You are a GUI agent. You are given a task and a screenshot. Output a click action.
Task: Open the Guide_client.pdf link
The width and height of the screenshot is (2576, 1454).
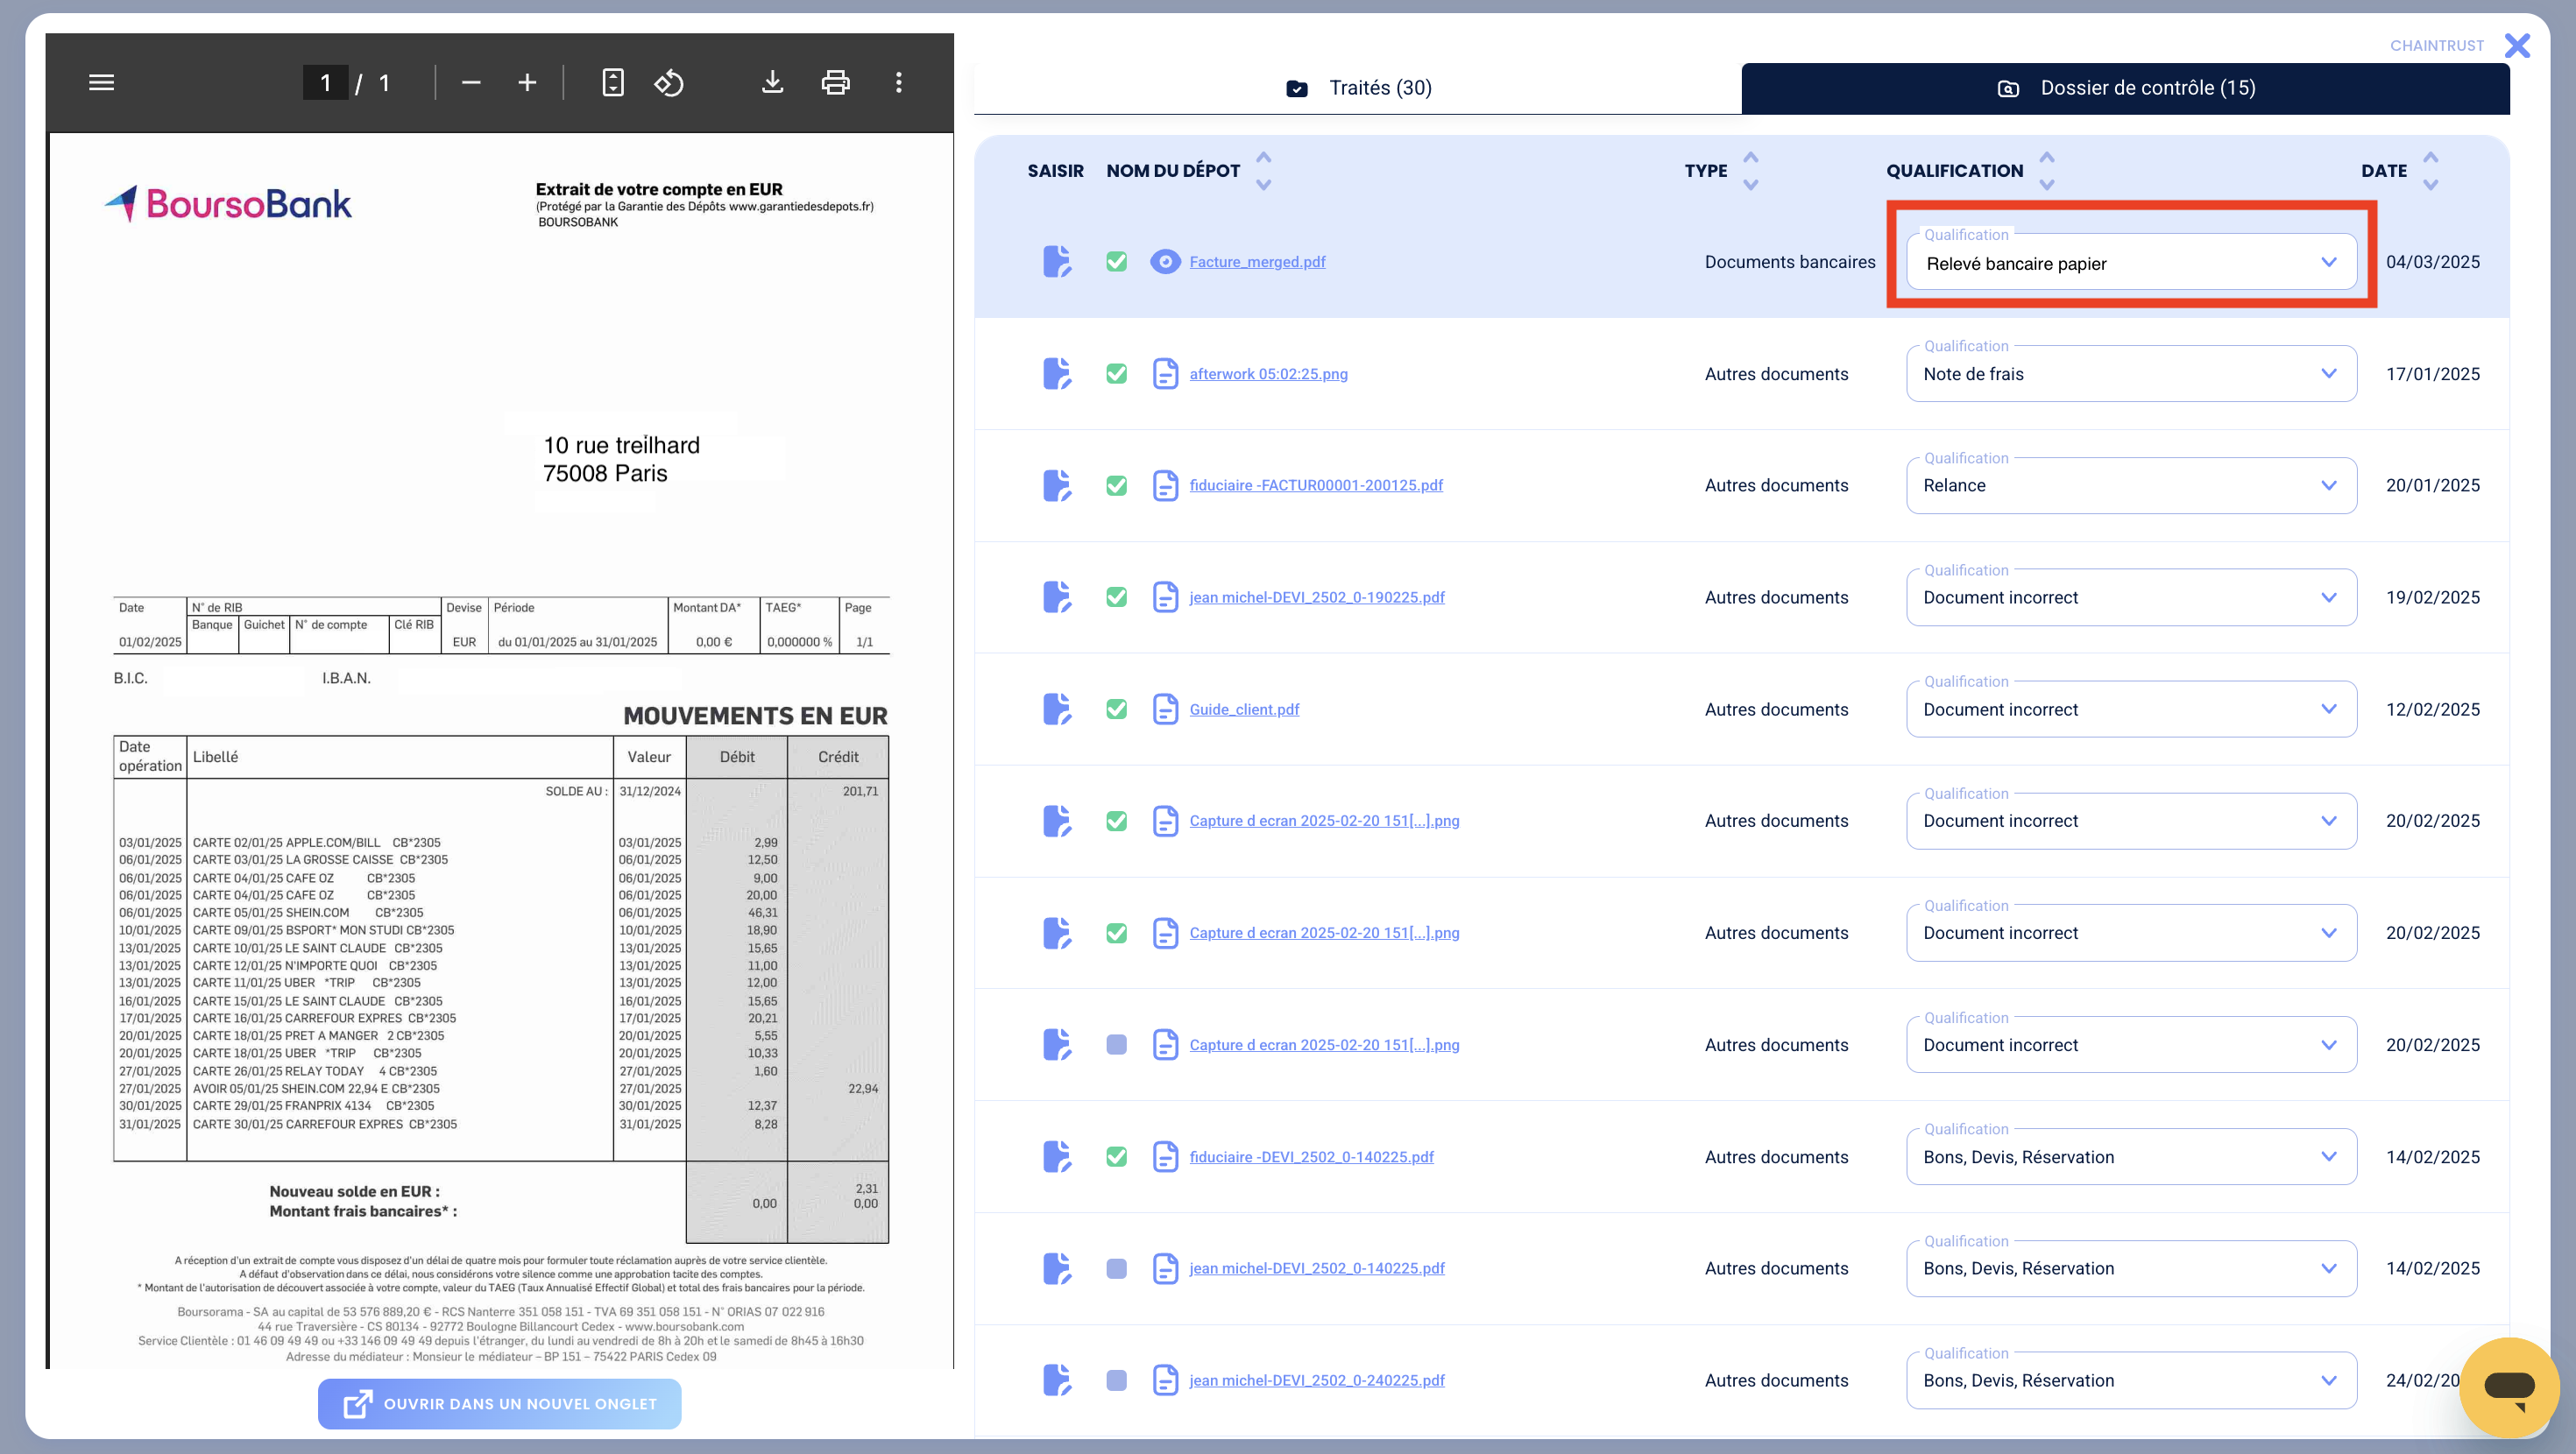1244,710
